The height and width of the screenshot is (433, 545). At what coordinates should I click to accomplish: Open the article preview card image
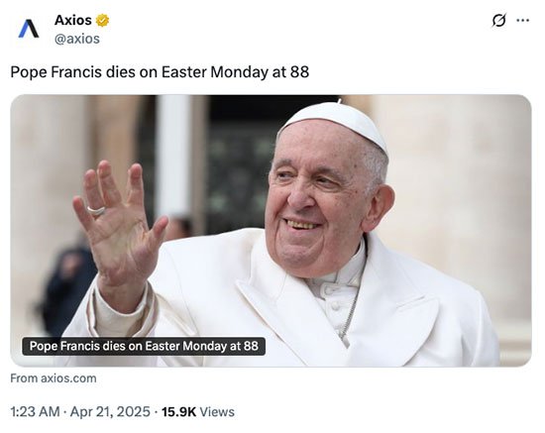pyautogui.click(x=271, y=231)
